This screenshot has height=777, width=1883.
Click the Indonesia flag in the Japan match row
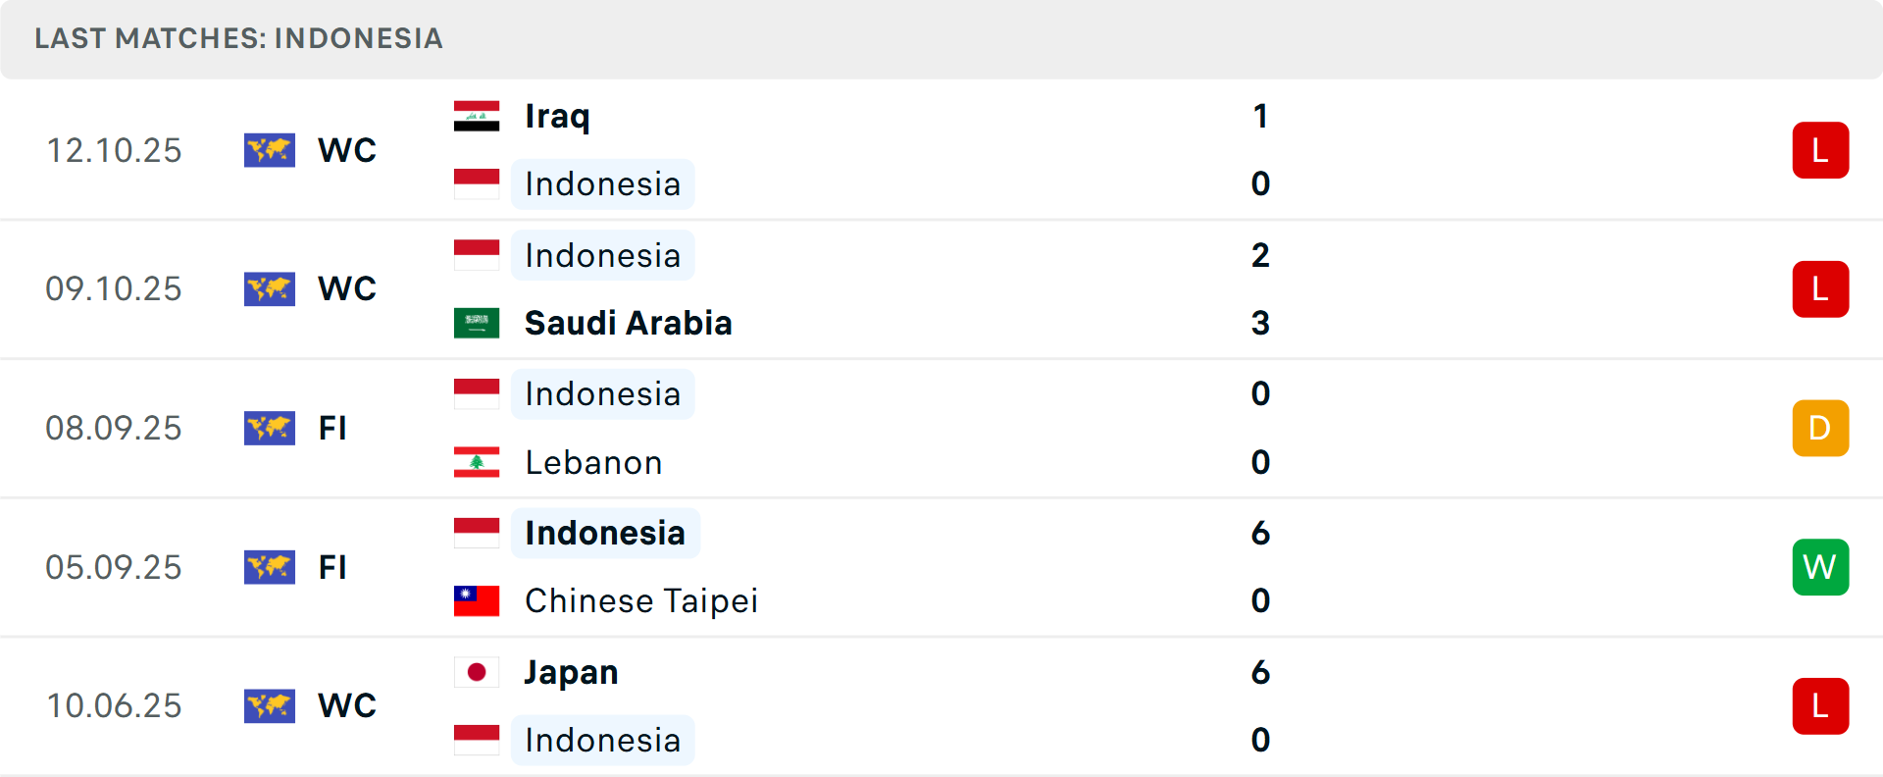click(x=478, y=741)
